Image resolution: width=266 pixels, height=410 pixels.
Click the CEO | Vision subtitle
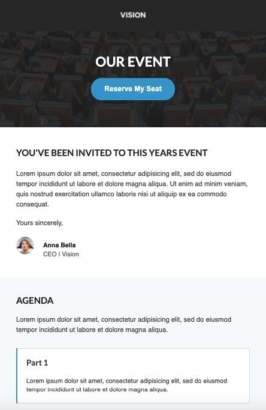(x=61, y=254)
